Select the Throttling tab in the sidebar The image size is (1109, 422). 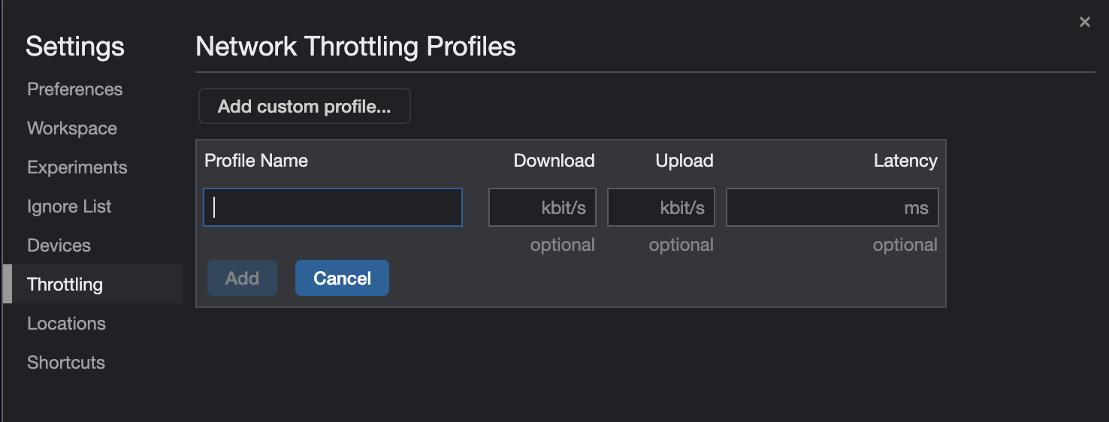click(x=65, y=285)
